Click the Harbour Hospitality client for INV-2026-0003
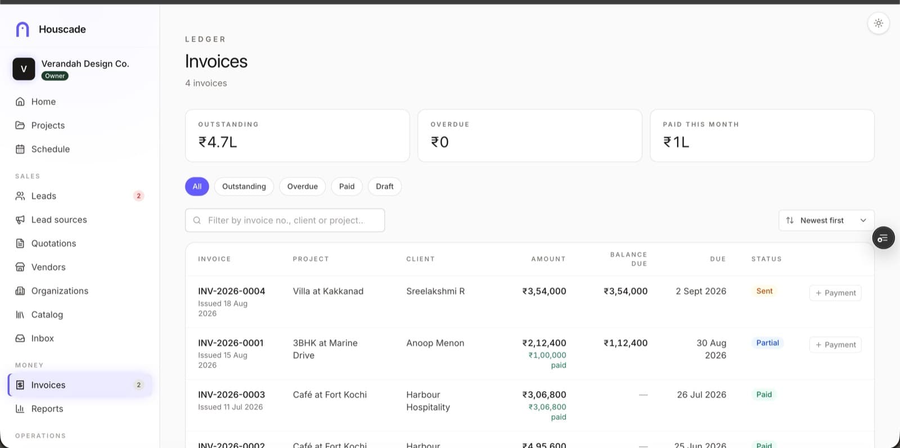 (428, 401)
